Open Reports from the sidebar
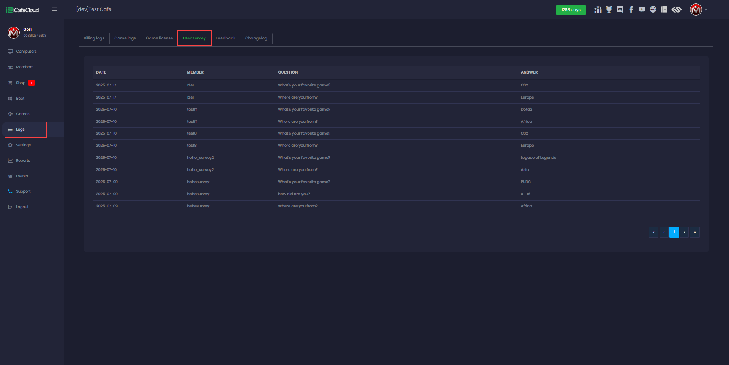The width and height of the screenshot is (729, 365). click(23, 161)
